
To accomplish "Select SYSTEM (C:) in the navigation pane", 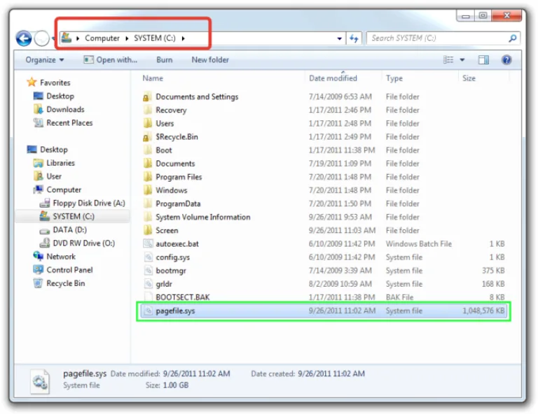I will click(74, 216).
